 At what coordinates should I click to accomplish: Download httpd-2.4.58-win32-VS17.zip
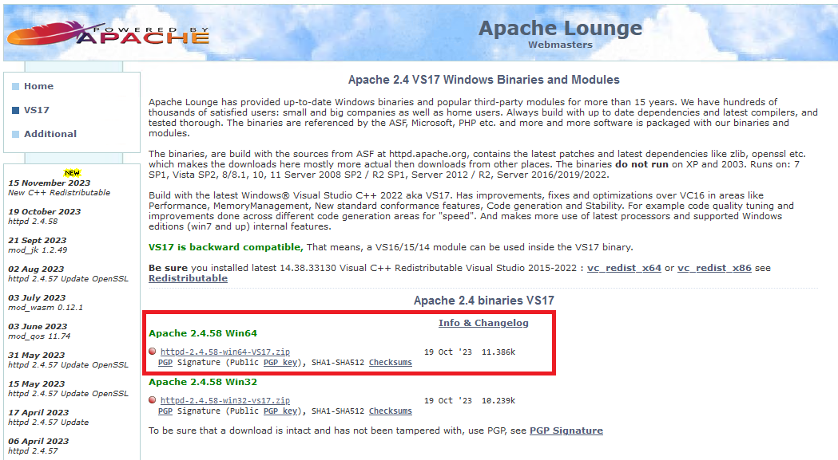(225, 400)
